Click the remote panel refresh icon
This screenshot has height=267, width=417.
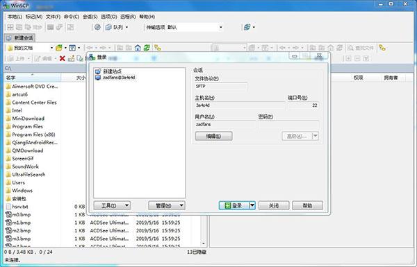(x=339, y=48)
